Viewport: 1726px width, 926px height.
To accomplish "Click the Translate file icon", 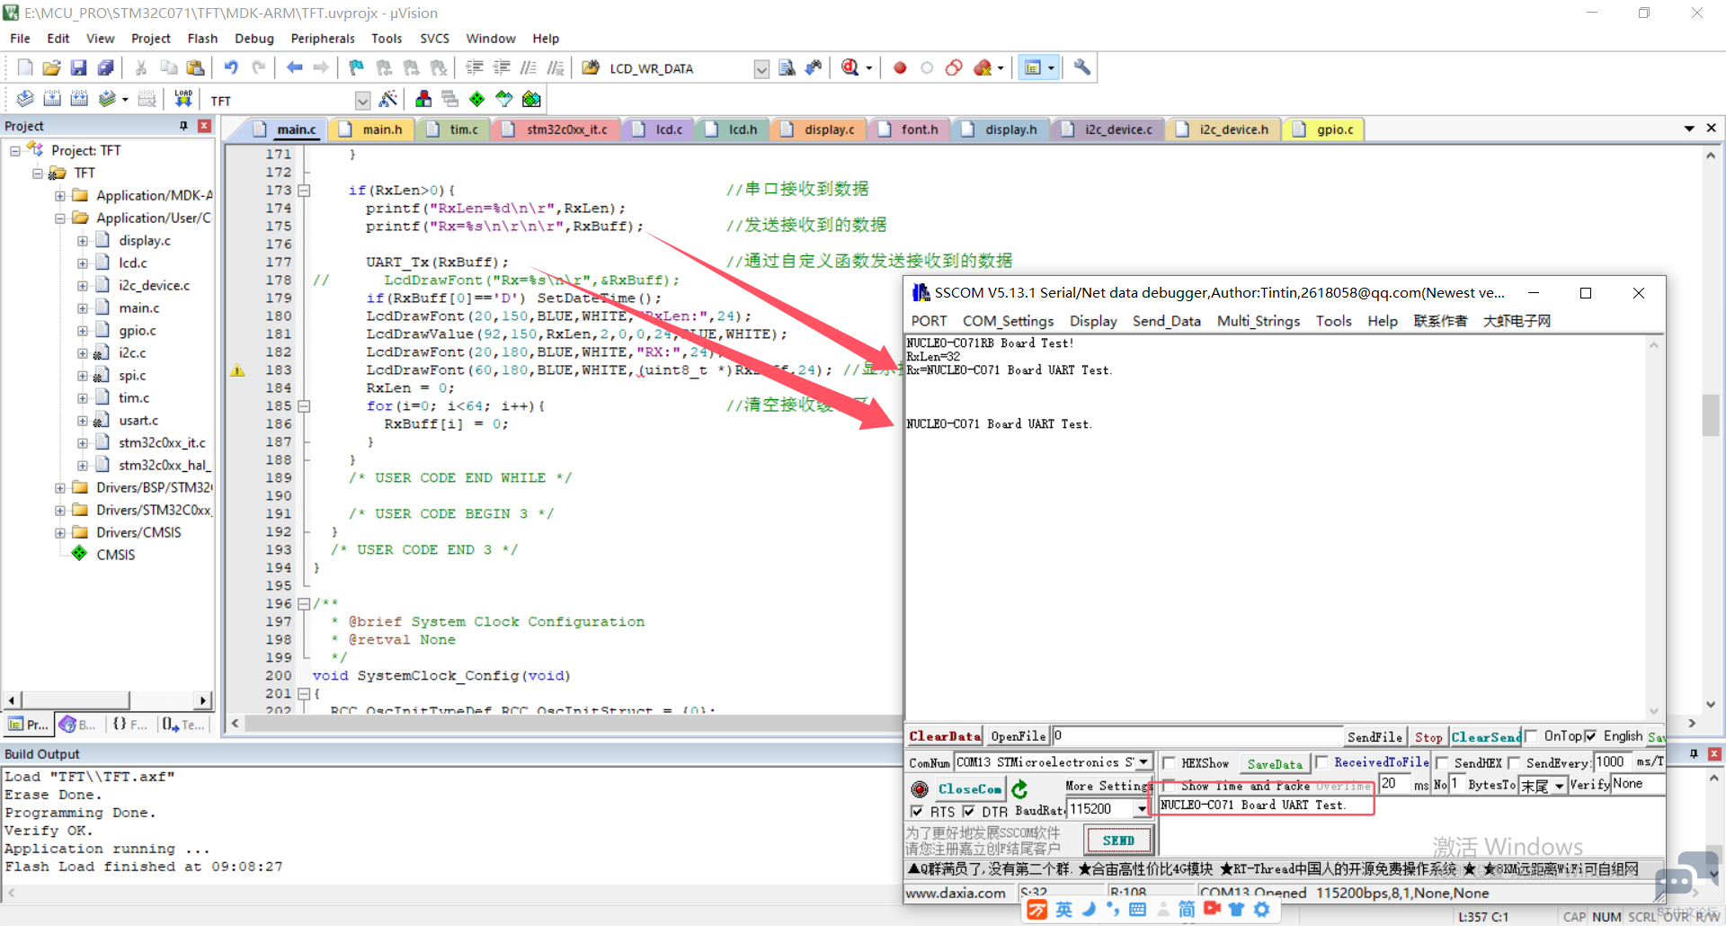I will pos(25,99).
